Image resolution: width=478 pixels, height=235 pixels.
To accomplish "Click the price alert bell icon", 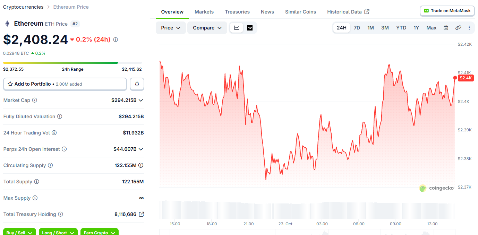I will pyautogui.click(x=137, y=84).
